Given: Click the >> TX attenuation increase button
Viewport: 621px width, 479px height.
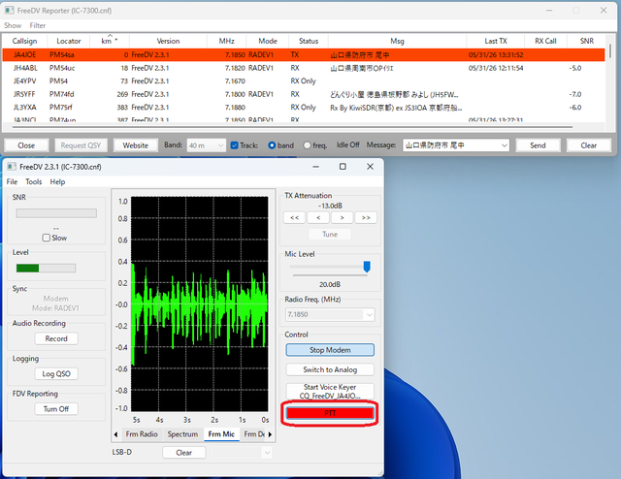Looking at the screenshot, I should pyautogui.click(x=366, y=218).
